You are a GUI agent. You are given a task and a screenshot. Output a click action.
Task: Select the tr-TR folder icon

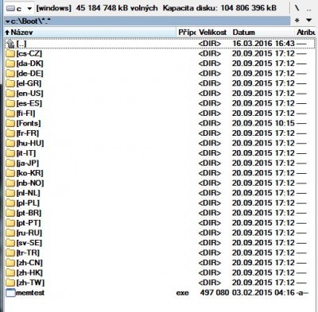click(x=10, y=252)
